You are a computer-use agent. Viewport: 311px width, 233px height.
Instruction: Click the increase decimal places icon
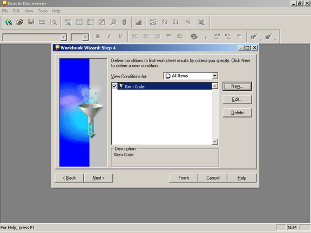[x=217, y=37]
